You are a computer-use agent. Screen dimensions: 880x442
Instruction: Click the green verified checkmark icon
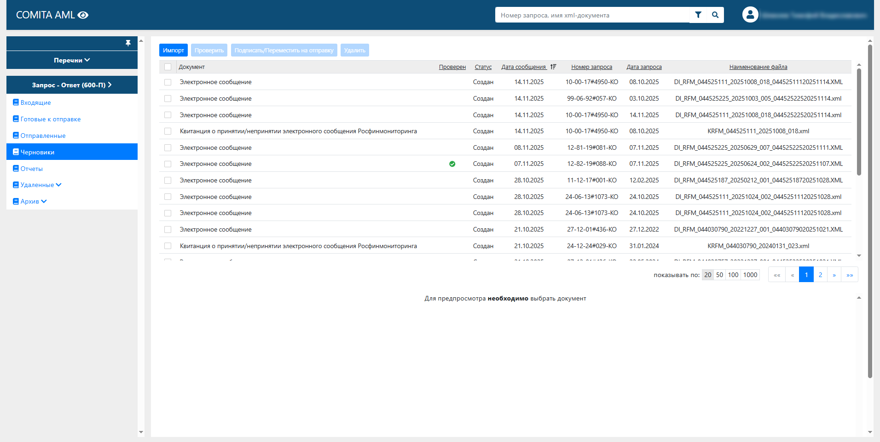452,164
